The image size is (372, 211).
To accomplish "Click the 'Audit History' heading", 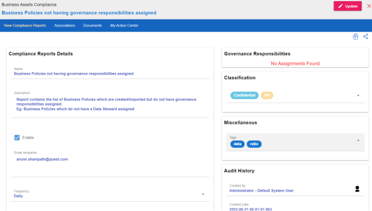I will (239, 171).
